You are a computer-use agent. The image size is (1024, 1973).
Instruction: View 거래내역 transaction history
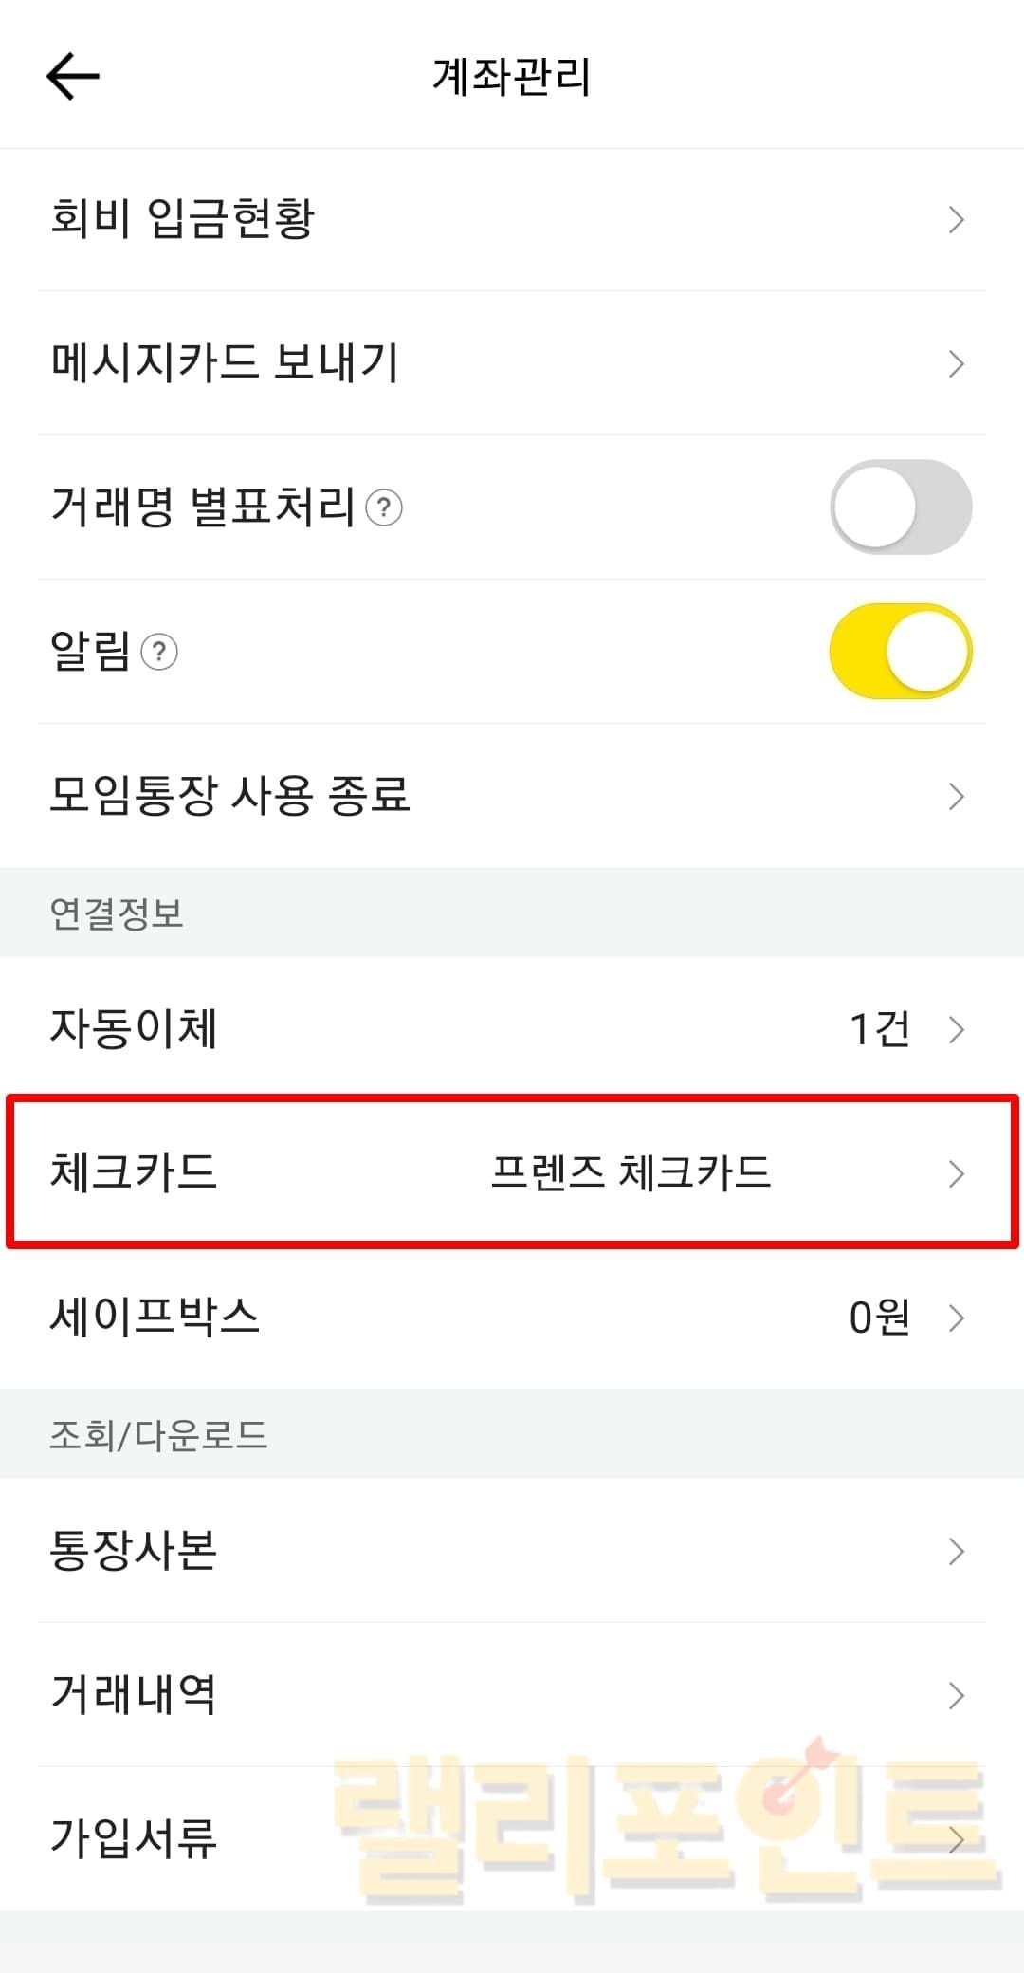(135, 1695)
